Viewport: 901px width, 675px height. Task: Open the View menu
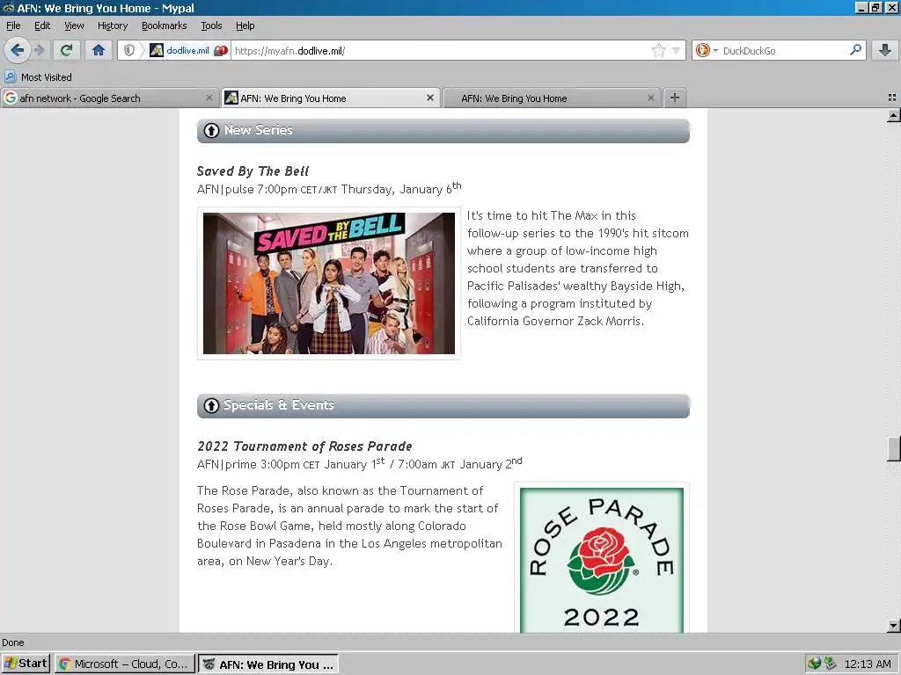click(74, 25)
